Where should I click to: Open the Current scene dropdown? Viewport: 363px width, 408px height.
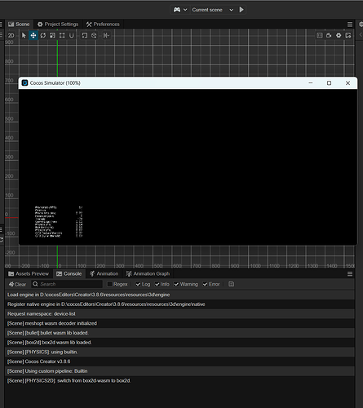(213, 10)
